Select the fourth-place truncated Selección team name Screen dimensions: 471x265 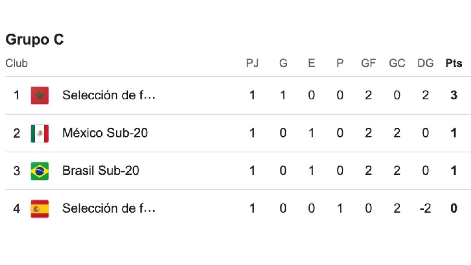click(x=109, y=209)
